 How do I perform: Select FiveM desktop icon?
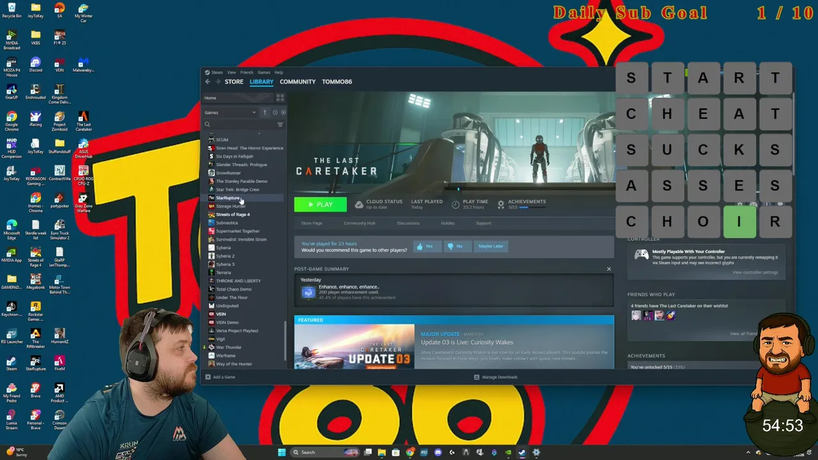pos(59,363)
